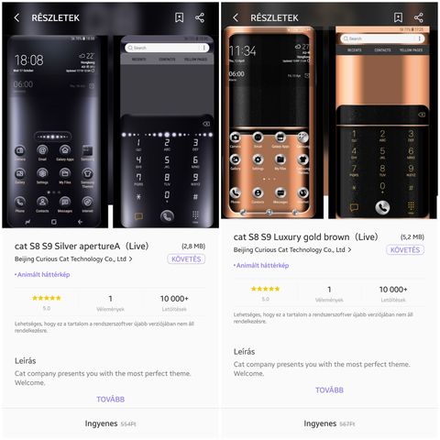Screen dimensions: 440x440
Task: Bookmark the Silver apertureA theme
Action: coord(180,17)
